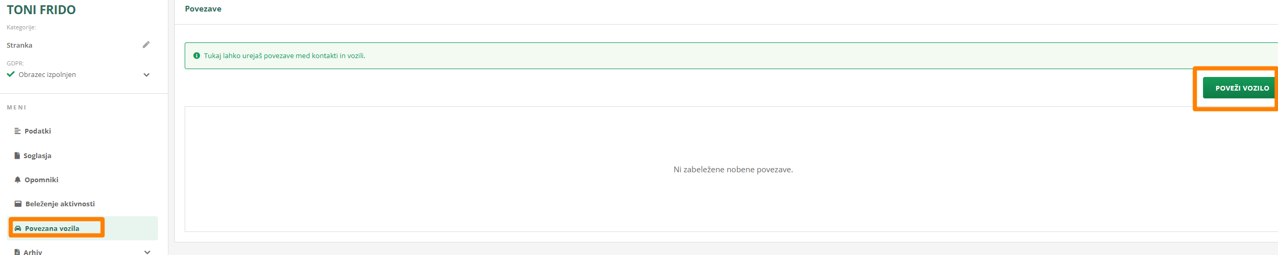Image resolution: width=1278 pixels, height=255 pixels.
Task: Select Opomniki in the side menu
Action: click(x=41, y=180)
